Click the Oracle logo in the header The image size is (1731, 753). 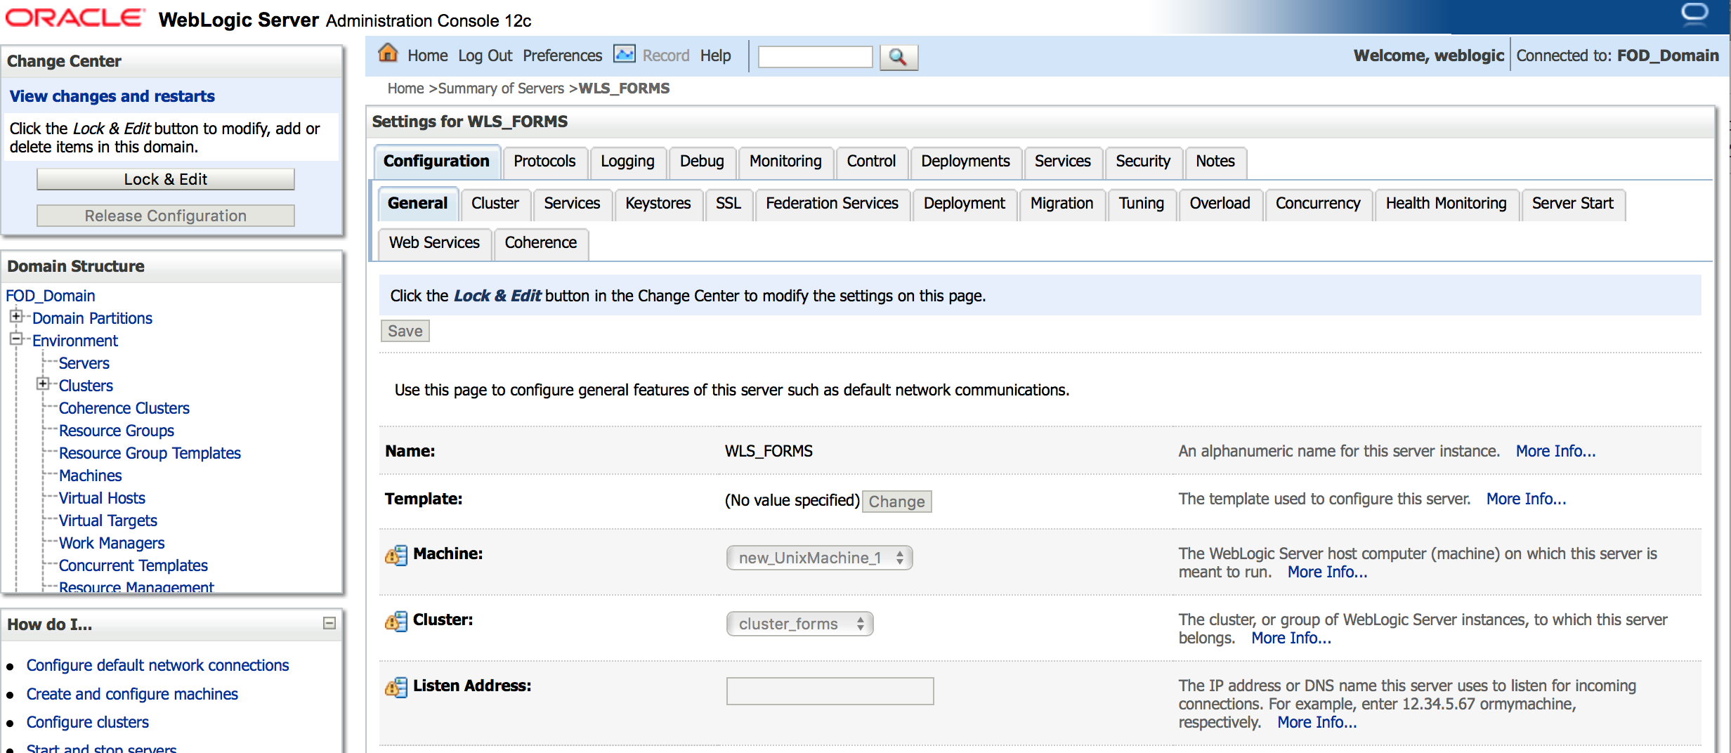[x=76, y=18]
